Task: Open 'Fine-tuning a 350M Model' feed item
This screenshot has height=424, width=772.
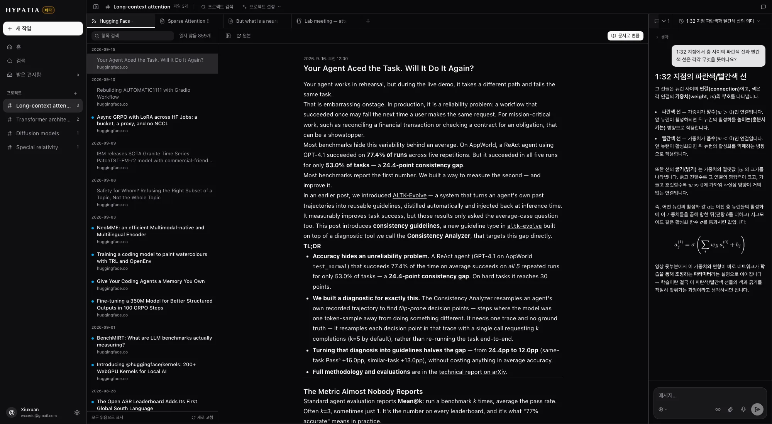Action: coord(152,308)
